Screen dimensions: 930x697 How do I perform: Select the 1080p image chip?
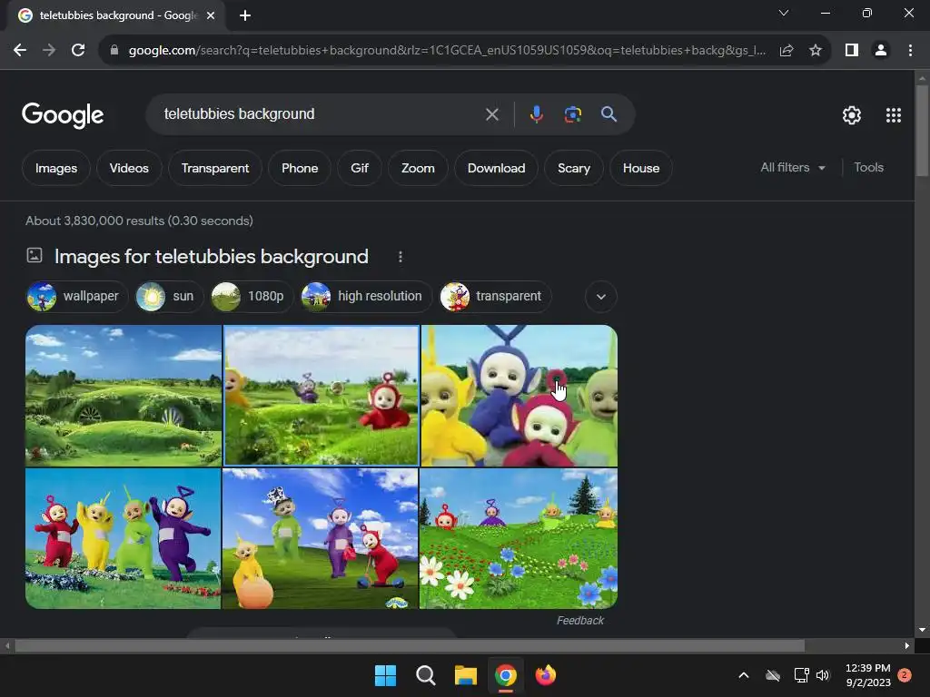(x=251, y=297)
